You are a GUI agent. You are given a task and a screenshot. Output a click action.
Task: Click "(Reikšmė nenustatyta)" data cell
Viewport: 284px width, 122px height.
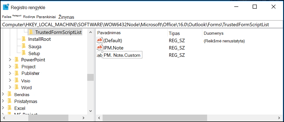tap(224, 41)
